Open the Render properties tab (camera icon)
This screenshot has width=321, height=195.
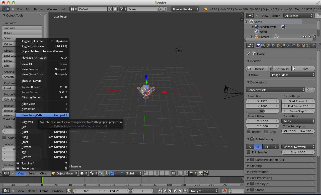258,46
